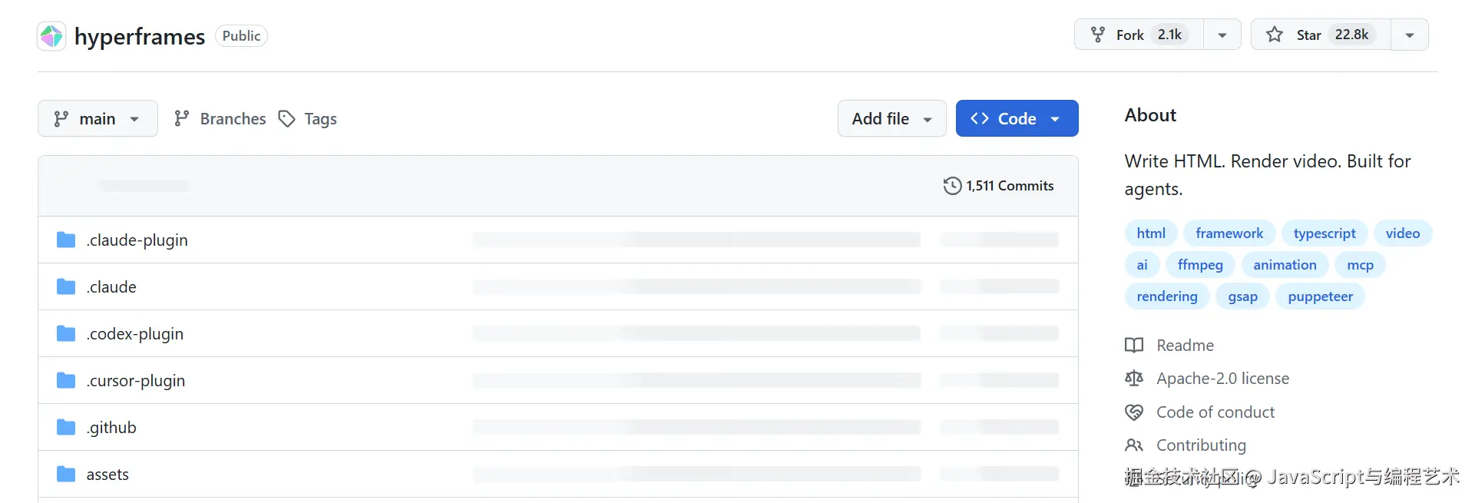Click the star icon in Star button
The width and height of the screenshot is (1475, 503).
click(1275, 35)
